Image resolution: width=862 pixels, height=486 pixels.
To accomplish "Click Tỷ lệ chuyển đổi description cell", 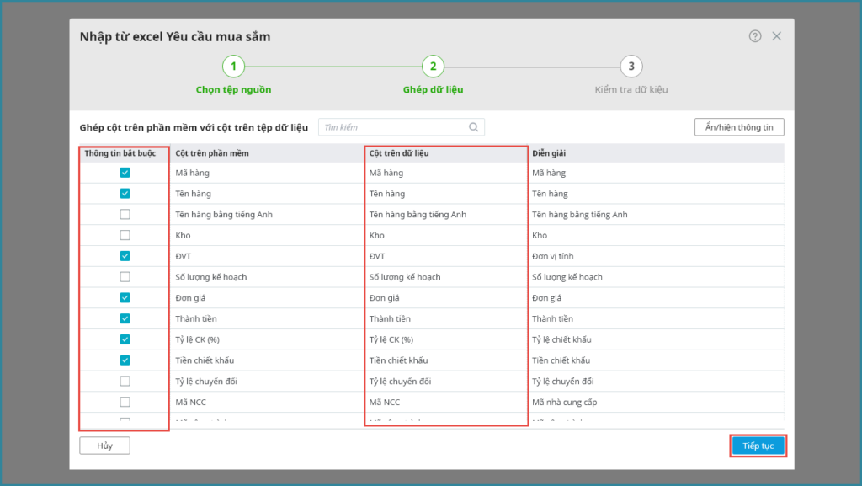I will point(657,381).
